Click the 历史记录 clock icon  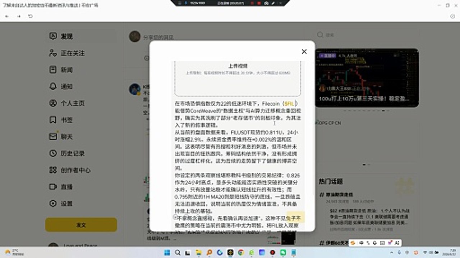[53, 153]
